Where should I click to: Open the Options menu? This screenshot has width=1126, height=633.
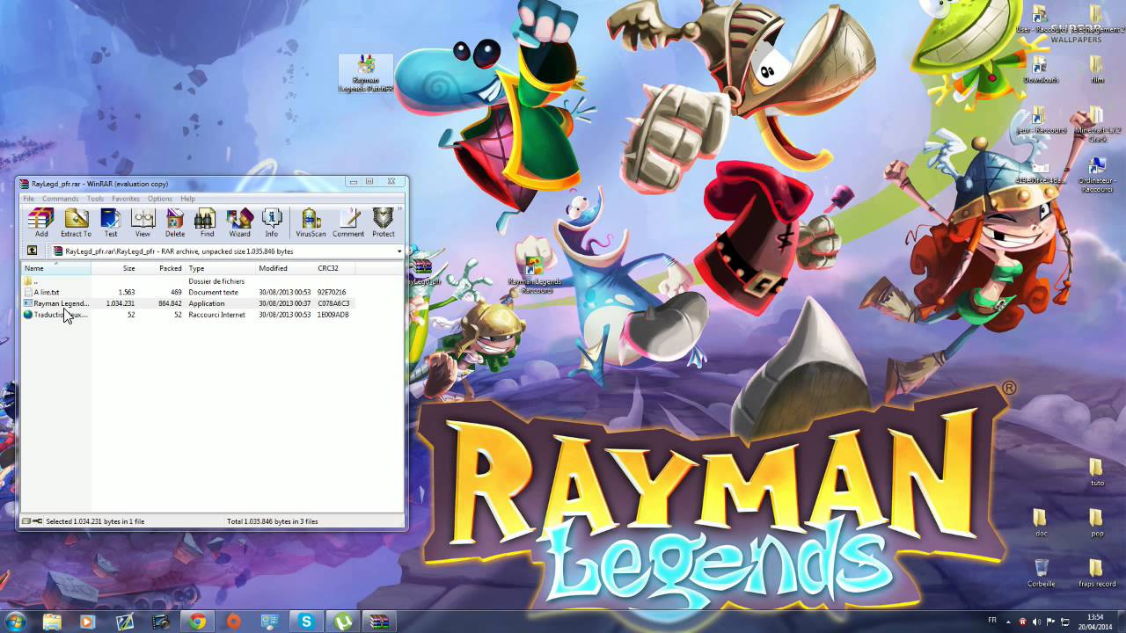[x=160, y=199]
